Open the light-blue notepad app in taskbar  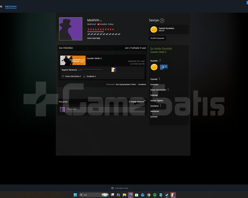[161, 195]
